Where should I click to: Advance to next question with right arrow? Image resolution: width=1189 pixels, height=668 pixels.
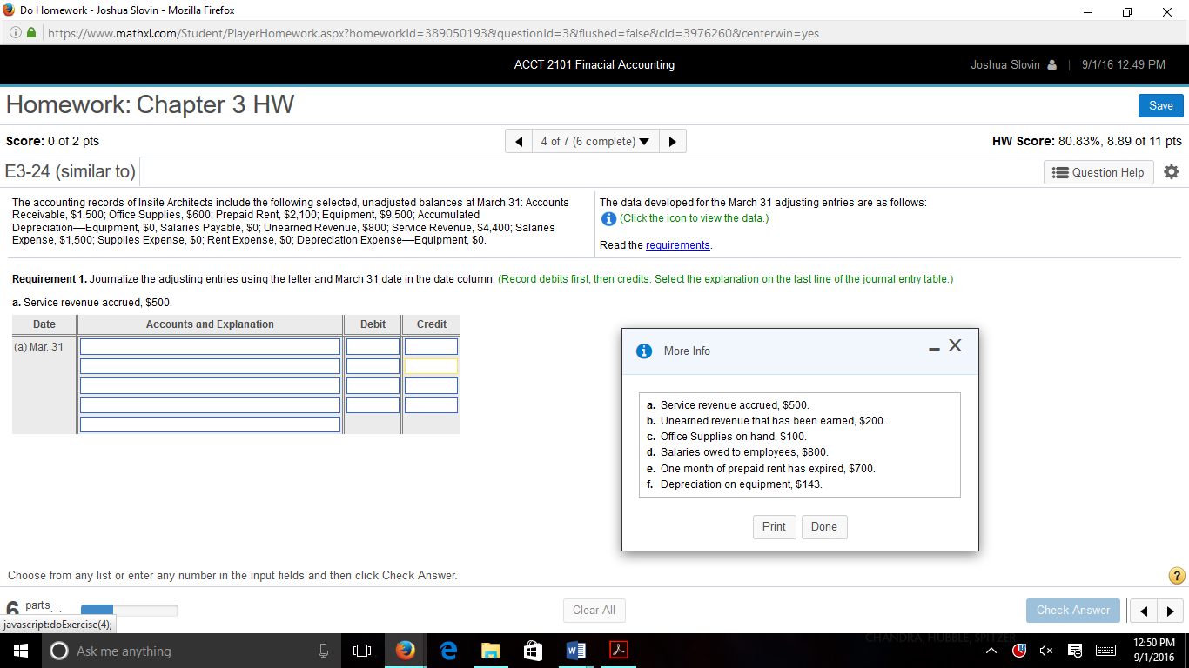[x=672, y=140]
